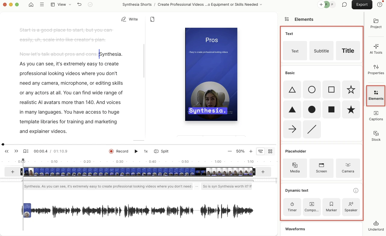Insert outlined triangle shape
The image size is (386, 236).
click(292, 90)
